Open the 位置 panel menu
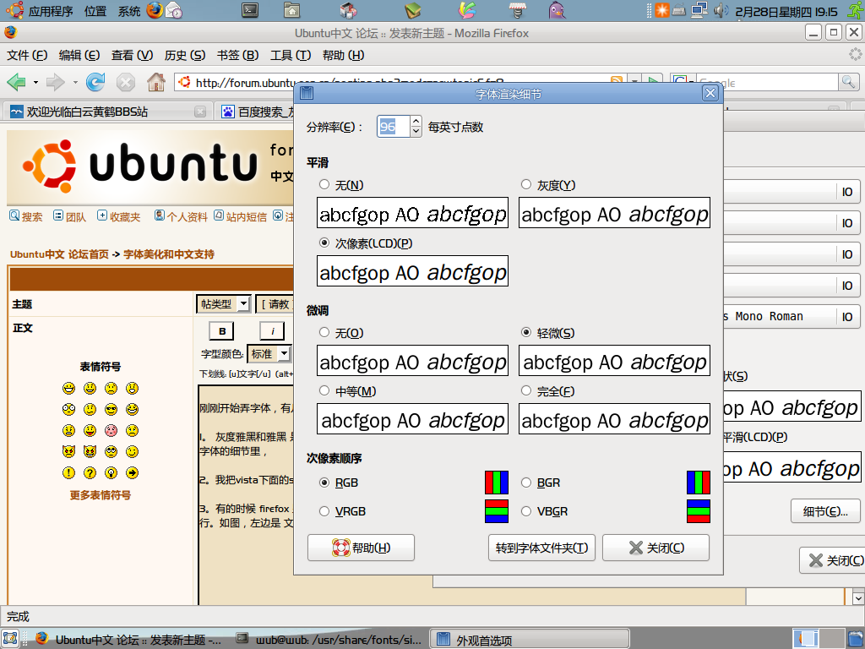The image size is (865, 649). click(95, 11)
